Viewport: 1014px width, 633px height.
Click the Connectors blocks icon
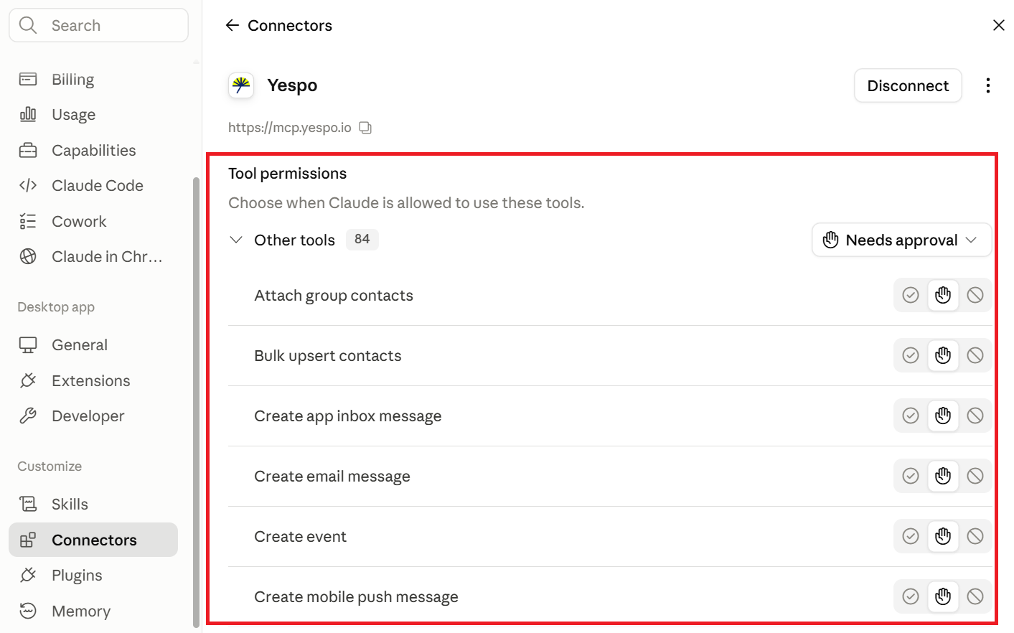pos(28,540)
